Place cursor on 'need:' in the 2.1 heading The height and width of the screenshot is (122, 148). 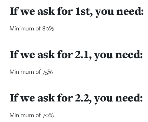coord(129,55)
